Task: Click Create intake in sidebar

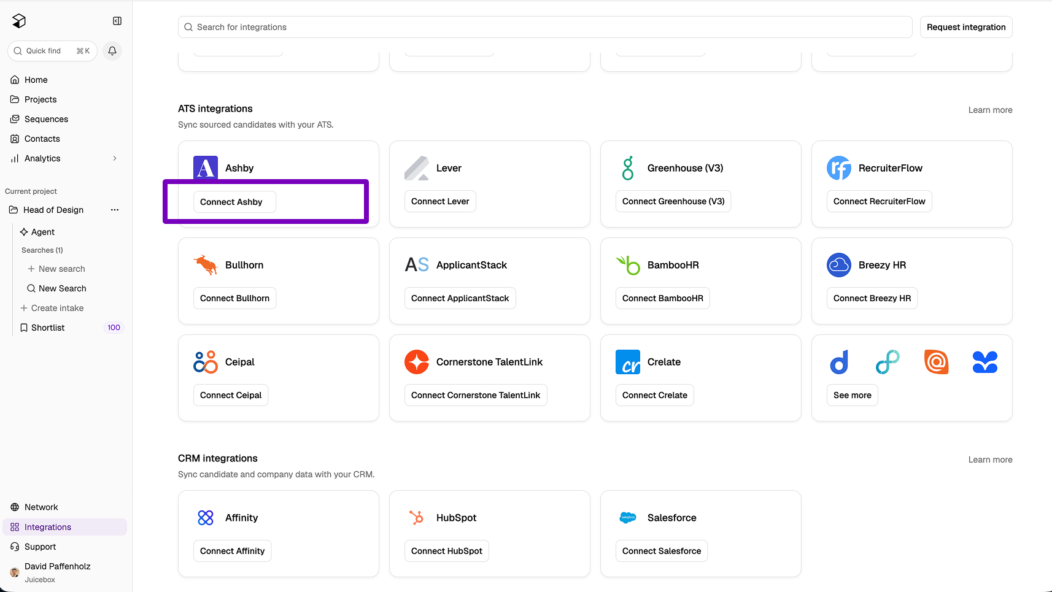Action: (52, 308)
